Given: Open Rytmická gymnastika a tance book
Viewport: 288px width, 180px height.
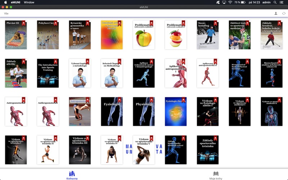Looking at the screenshot, I should [80, 35].
